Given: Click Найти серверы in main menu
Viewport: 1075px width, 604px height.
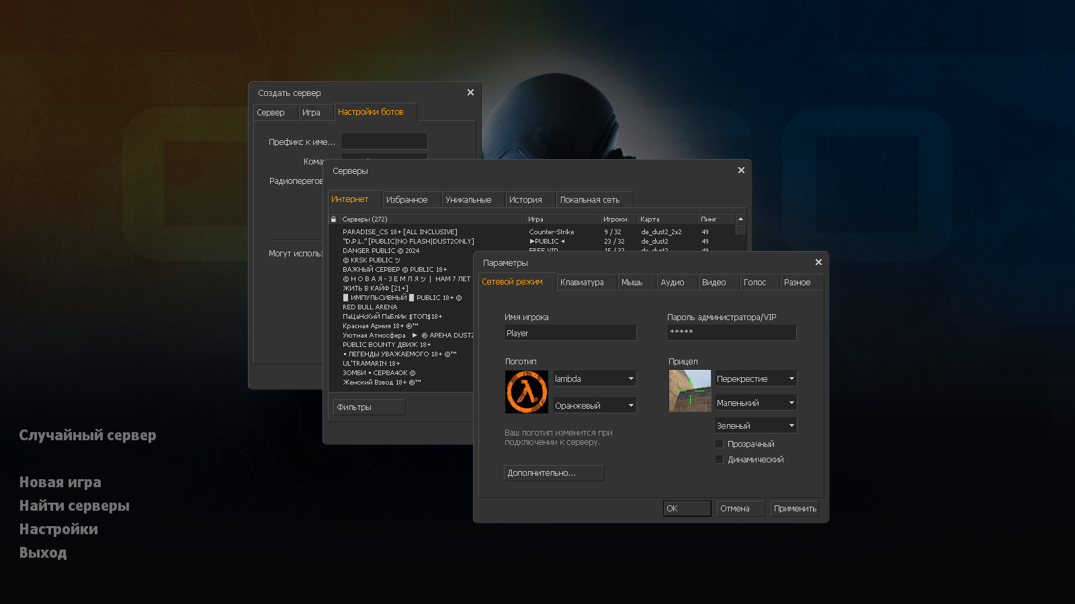Looking at the screenshot, I should [x=75, y=506].
